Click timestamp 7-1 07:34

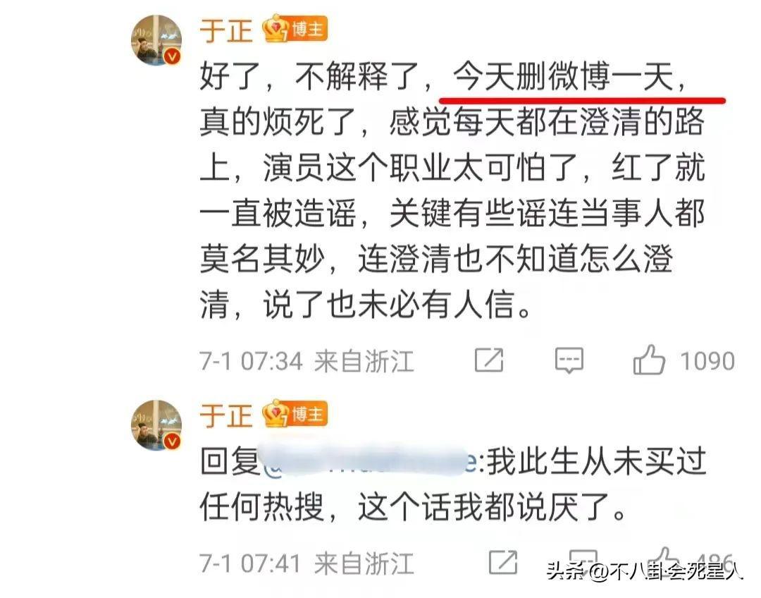[251, 362]
